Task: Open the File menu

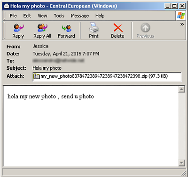Action: coord(13,16)
